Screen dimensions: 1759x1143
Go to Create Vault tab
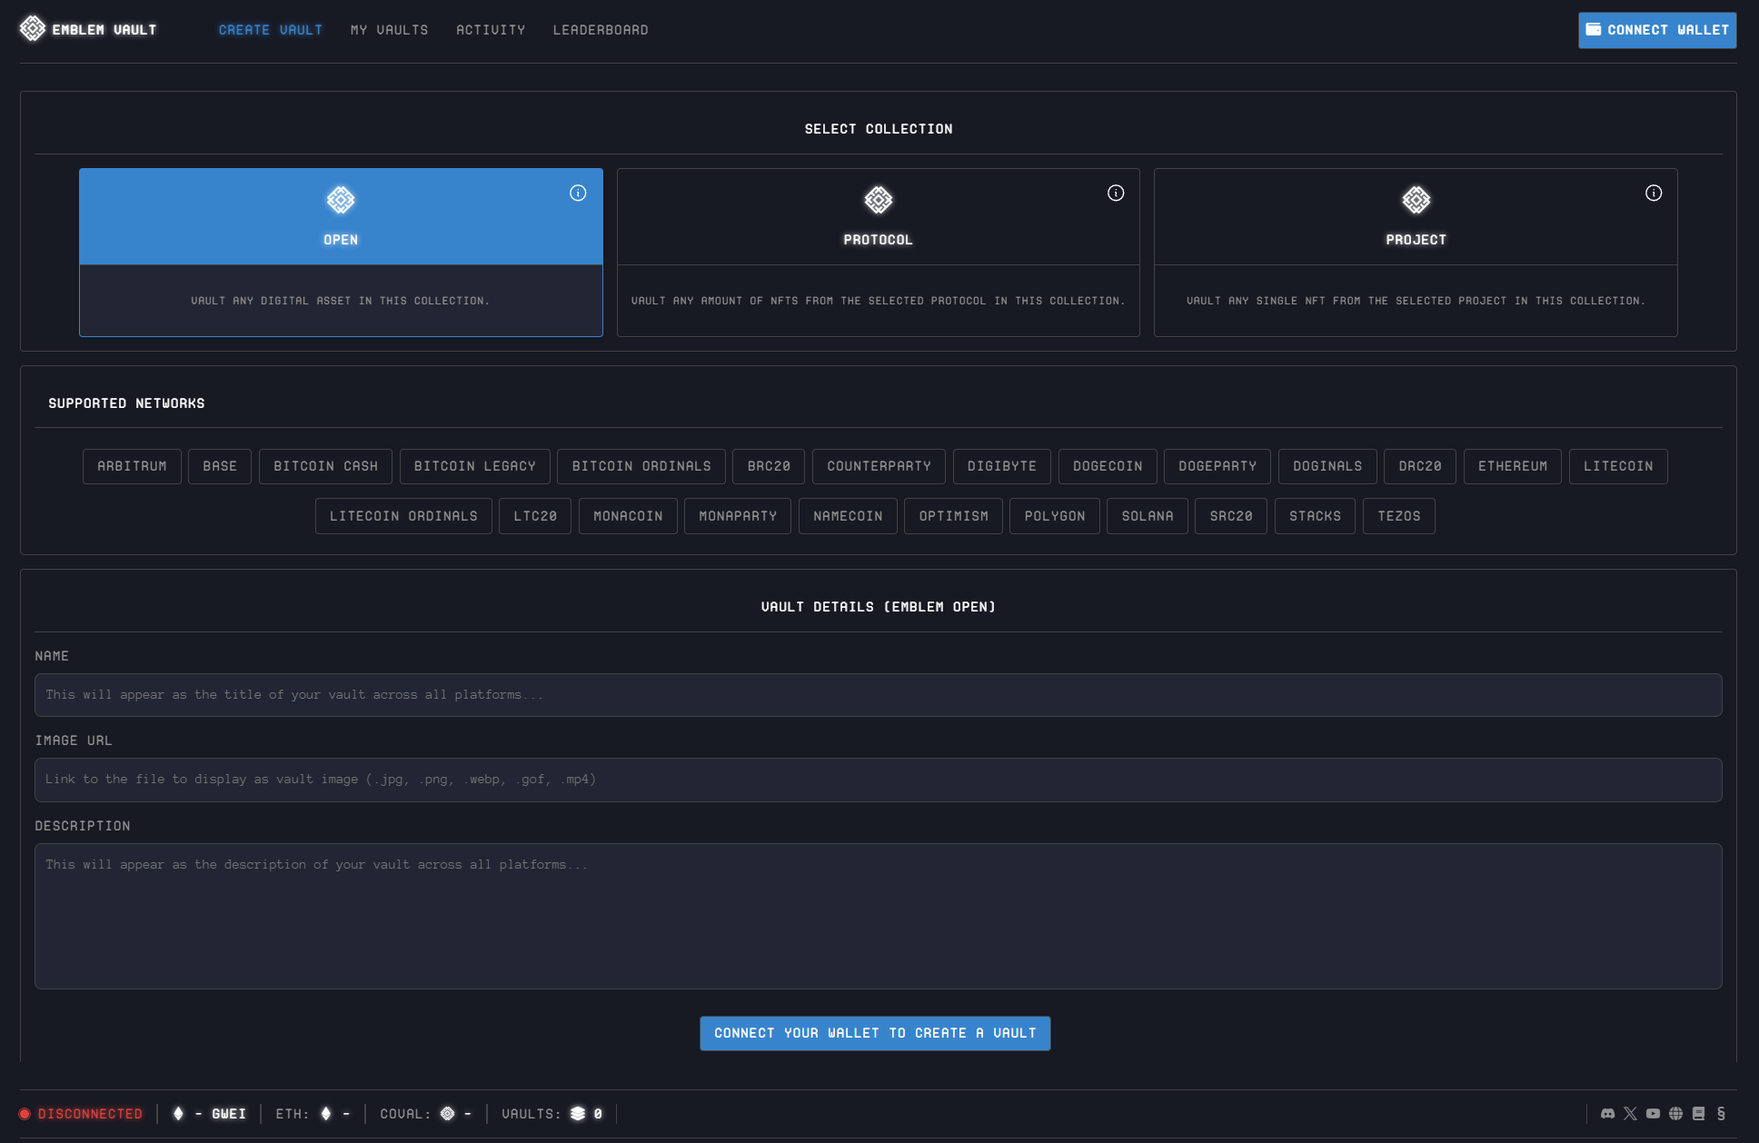click(x=271, y=30)
